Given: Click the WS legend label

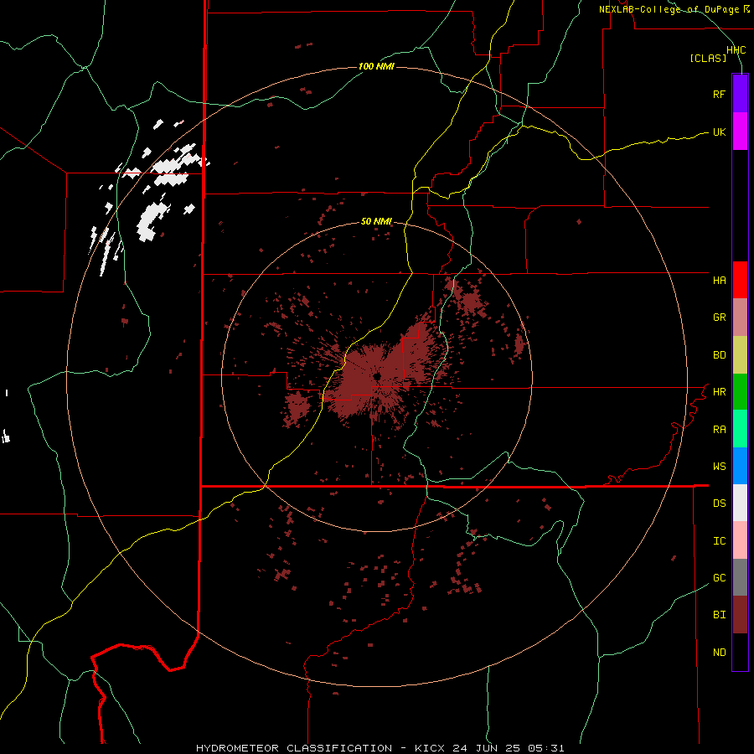Looking at the screenshot, I should 719,466.
